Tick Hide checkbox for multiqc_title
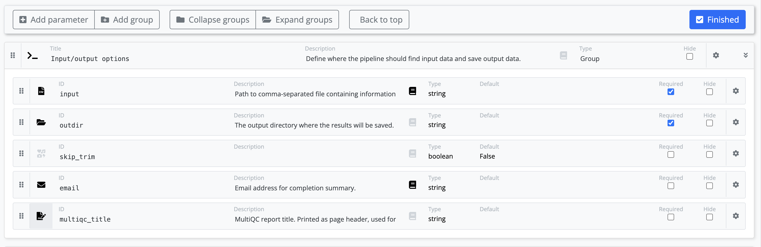 click(709, 217)
